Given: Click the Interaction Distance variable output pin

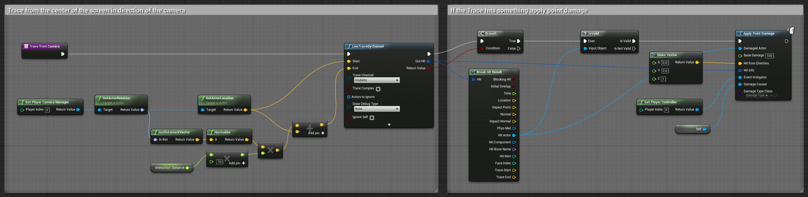Looking at the screenshot, I should [187, 168].
